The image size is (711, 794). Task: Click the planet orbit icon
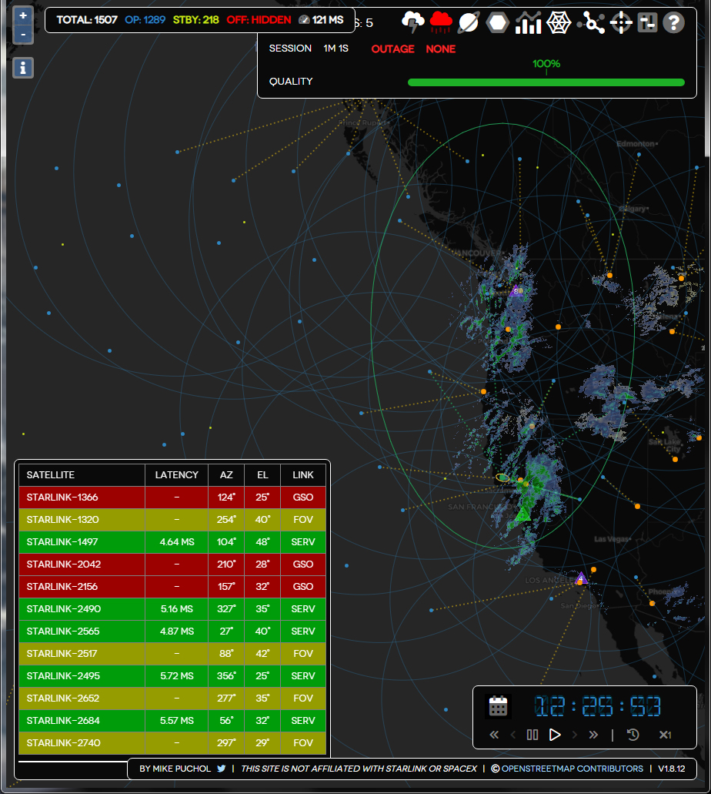[x=469, y=23]
